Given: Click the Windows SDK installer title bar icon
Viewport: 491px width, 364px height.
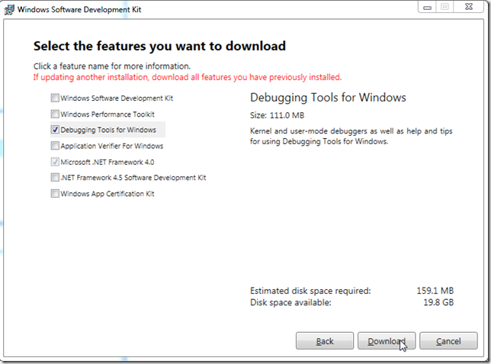Looking at the screenshot, I should click(x=9, y=9).
